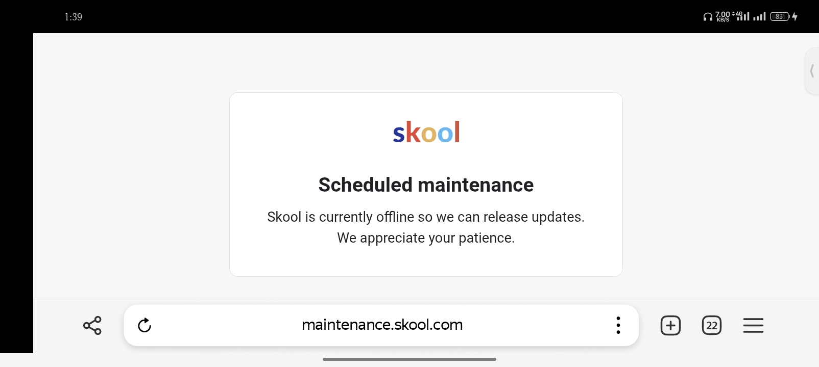Screen dimensions: 819x367
Task: Open the tab switcher showing 22 tabs
Action: tap(712, 325)
